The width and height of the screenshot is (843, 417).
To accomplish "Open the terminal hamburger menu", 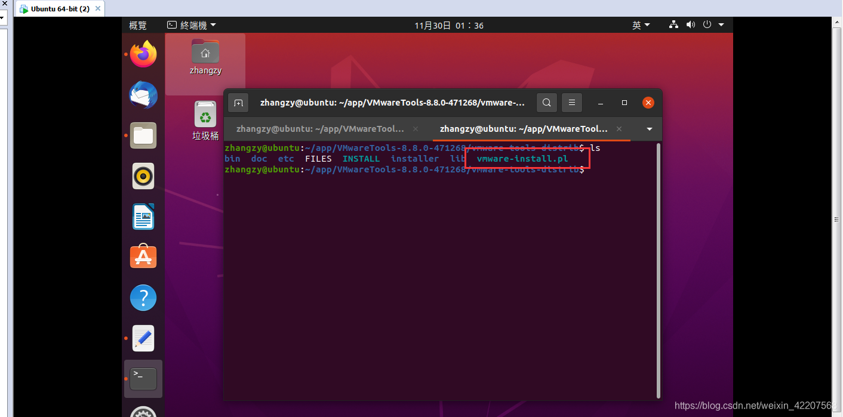I will pyautogui.click(x=571, y=102).
